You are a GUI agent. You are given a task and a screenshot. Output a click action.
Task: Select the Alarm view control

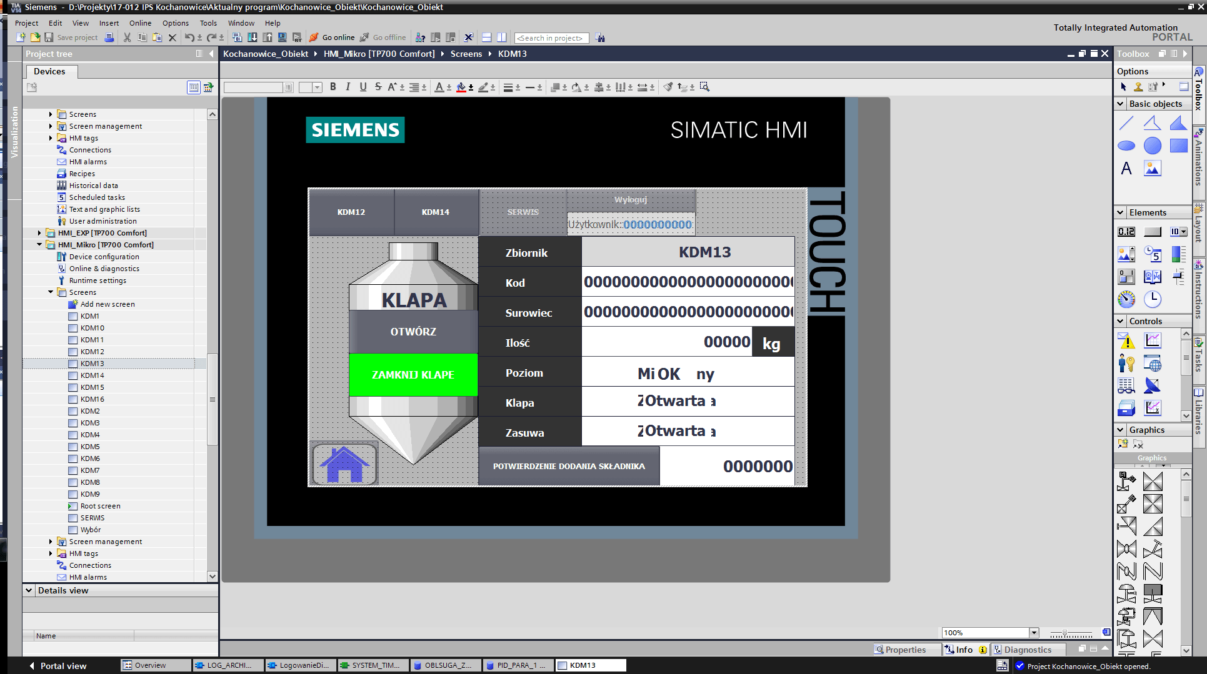(1126, 340)
